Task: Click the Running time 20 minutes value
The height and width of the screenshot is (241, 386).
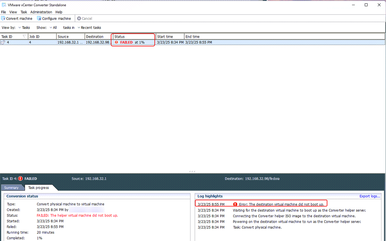Action: pyautogui.click(x=45, y=232)
